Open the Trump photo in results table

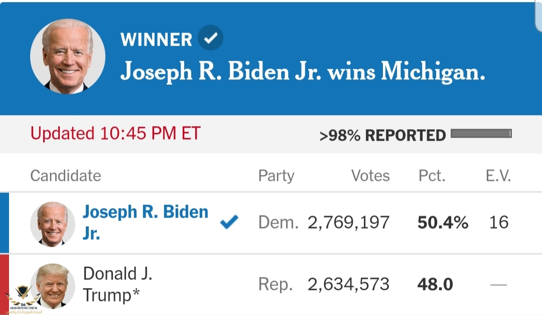53,286
